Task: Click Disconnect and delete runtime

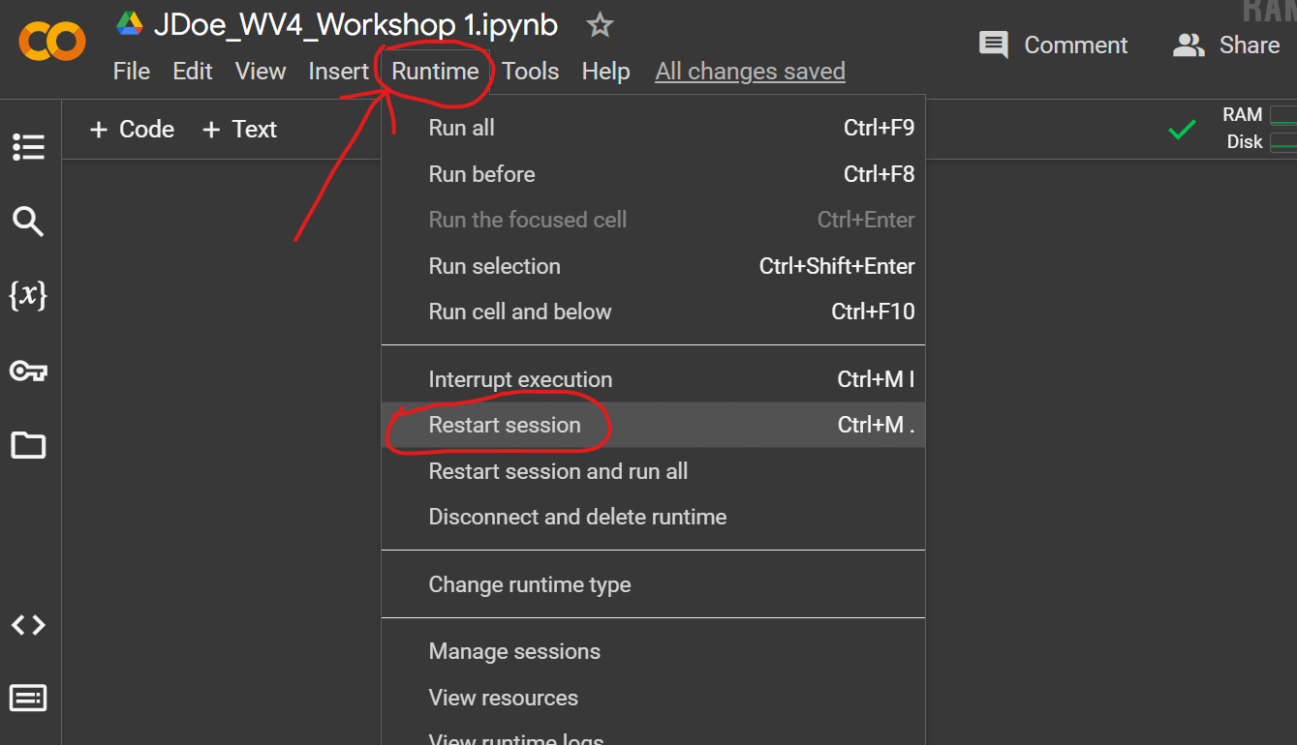Action: tap(577, 517)
